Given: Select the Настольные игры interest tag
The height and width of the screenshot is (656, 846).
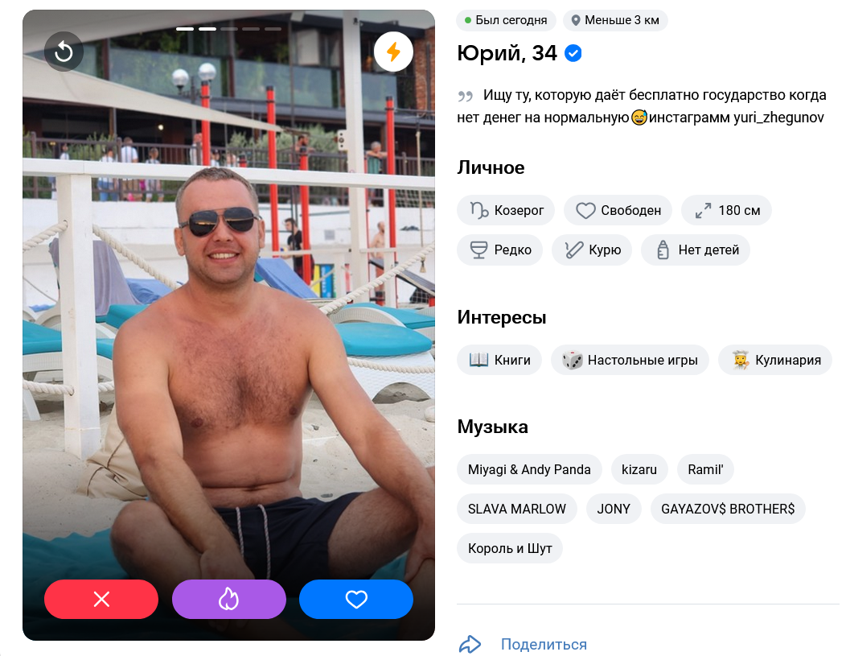Looking at the screenshot, I should [630, 360].
